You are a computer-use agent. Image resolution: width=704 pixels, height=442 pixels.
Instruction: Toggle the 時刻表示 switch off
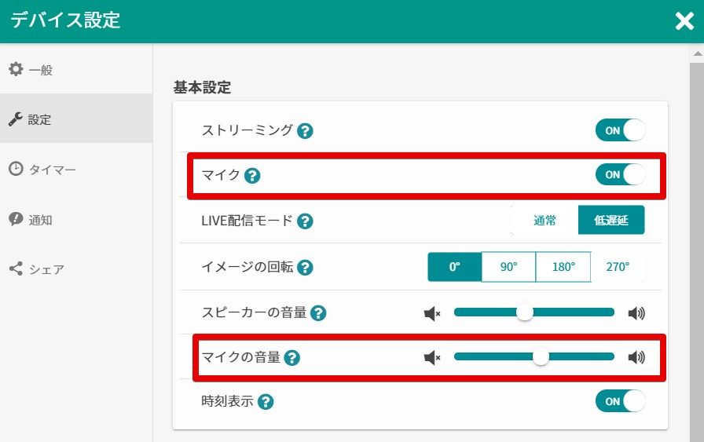point(621,401)
